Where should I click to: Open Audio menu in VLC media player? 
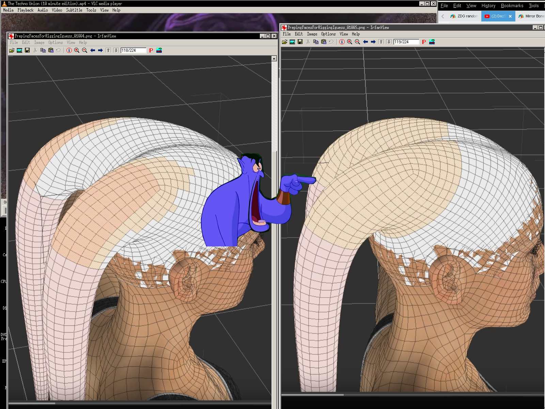[43, 10]
